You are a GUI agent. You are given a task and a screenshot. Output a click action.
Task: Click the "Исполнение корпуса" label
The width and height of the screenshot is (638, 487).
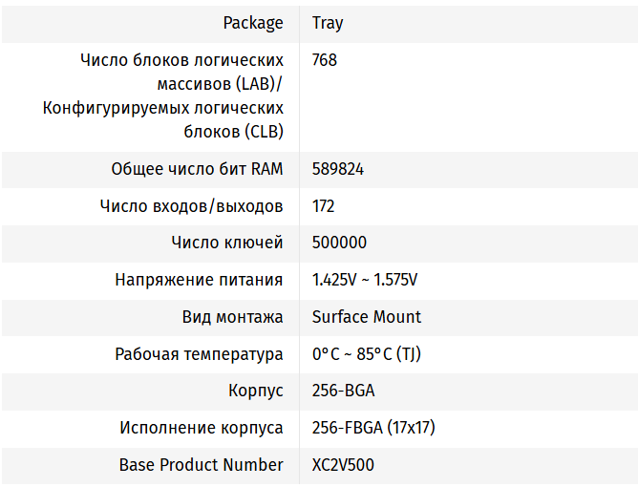tap(201, 428)
